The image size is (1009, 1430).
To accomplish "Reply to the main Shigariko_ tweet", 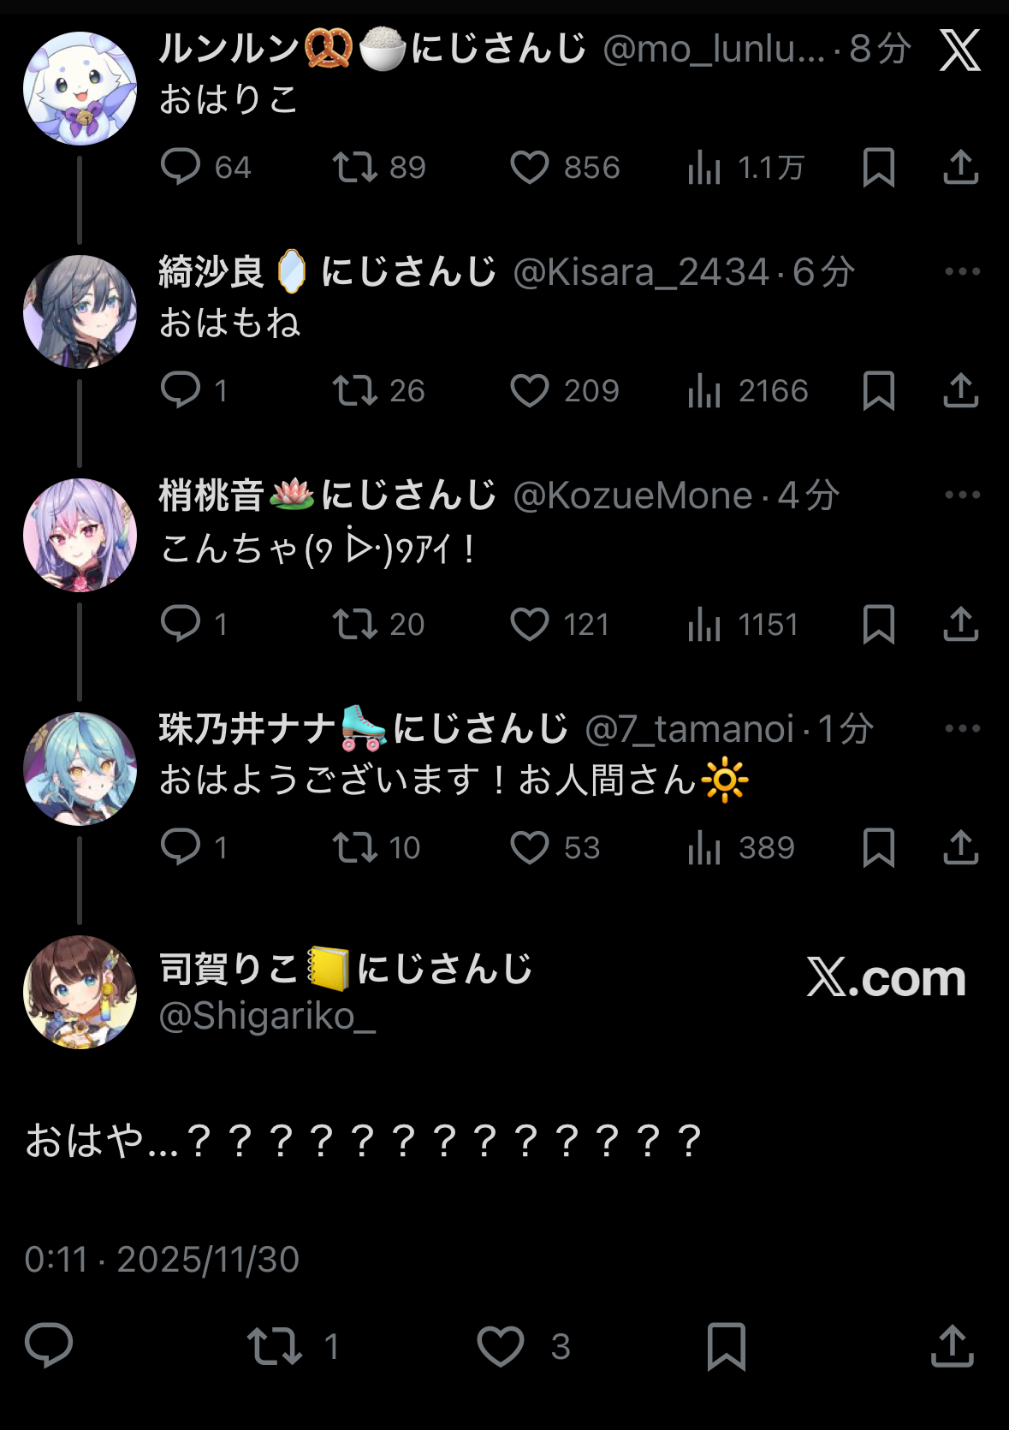I will click(49, 1346).
